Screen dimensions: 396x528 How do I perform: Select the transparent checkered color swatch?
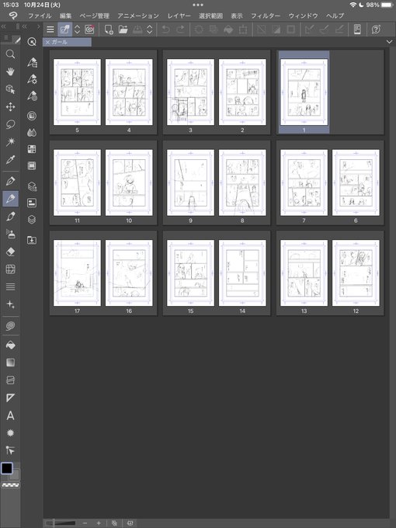tap(11, 485)
